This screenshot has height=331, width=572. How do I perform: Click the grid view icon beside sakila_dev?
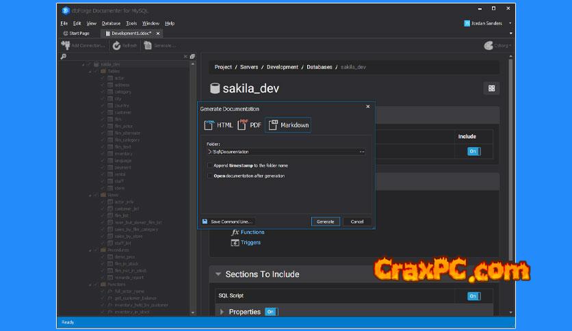point(491,88)
